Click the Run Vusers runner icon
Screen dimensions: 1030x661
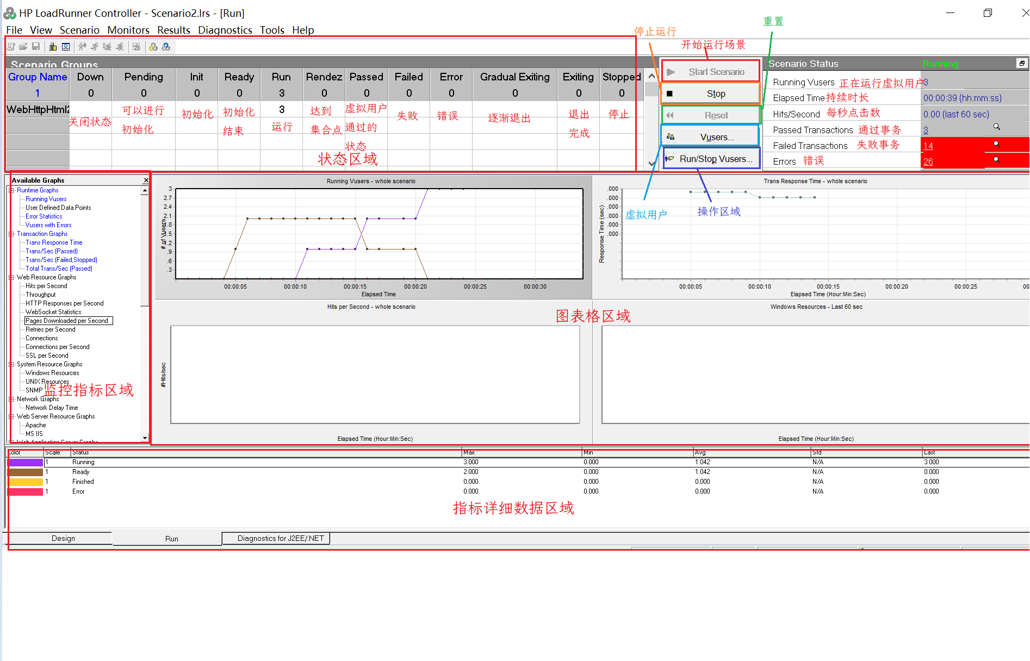pos(95,47)
